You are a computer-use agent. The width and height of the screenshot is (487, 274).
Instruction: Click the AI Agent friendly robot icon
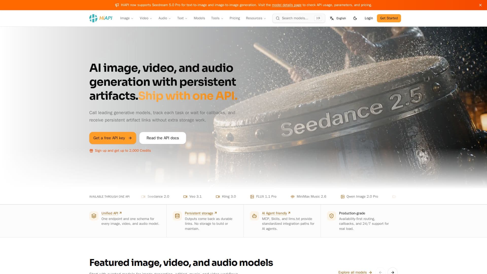coord(254,216)
